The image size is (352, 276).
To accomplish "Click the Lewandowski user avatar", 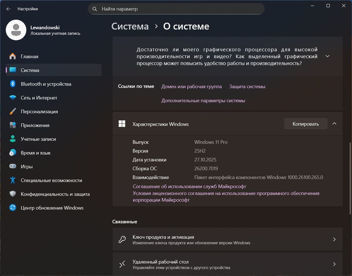I will click(16, 30).
